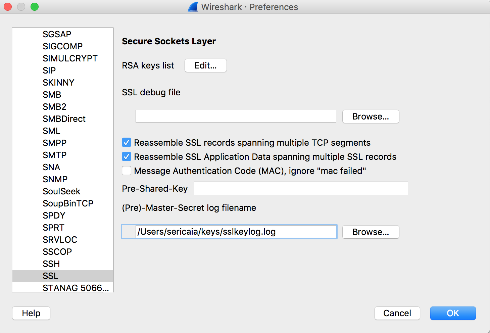Open SMPP protocol preferences
This screenshot has height=333, width=490.
tap(63, 143)
